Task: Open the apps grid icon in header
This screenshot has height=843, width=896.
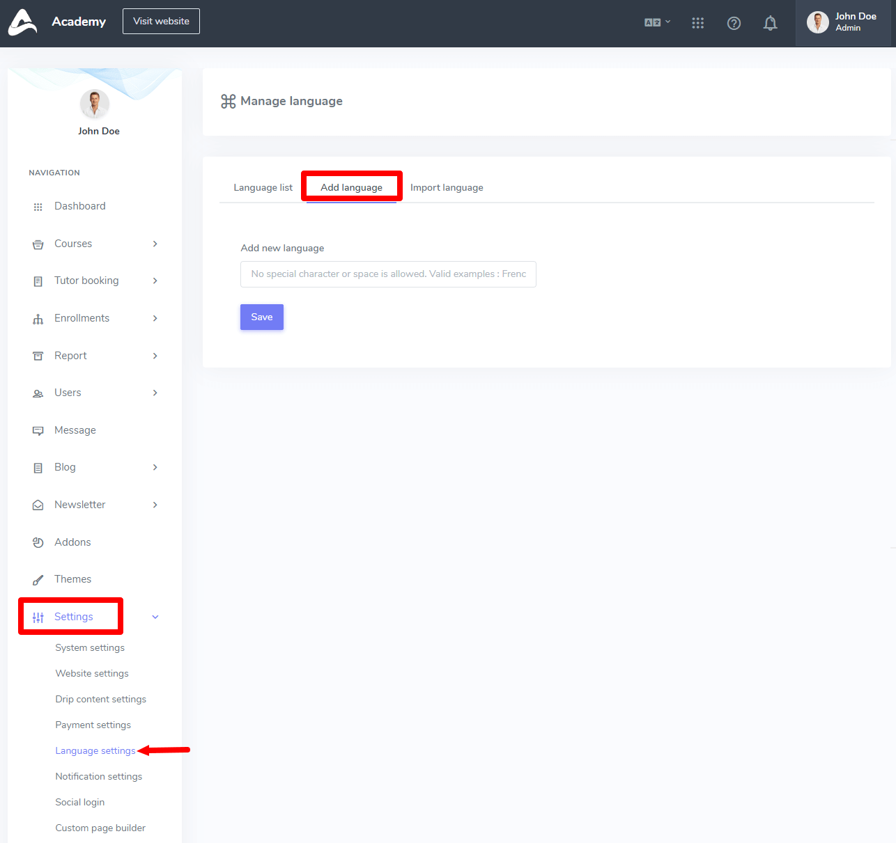Action: click(697, 23)
